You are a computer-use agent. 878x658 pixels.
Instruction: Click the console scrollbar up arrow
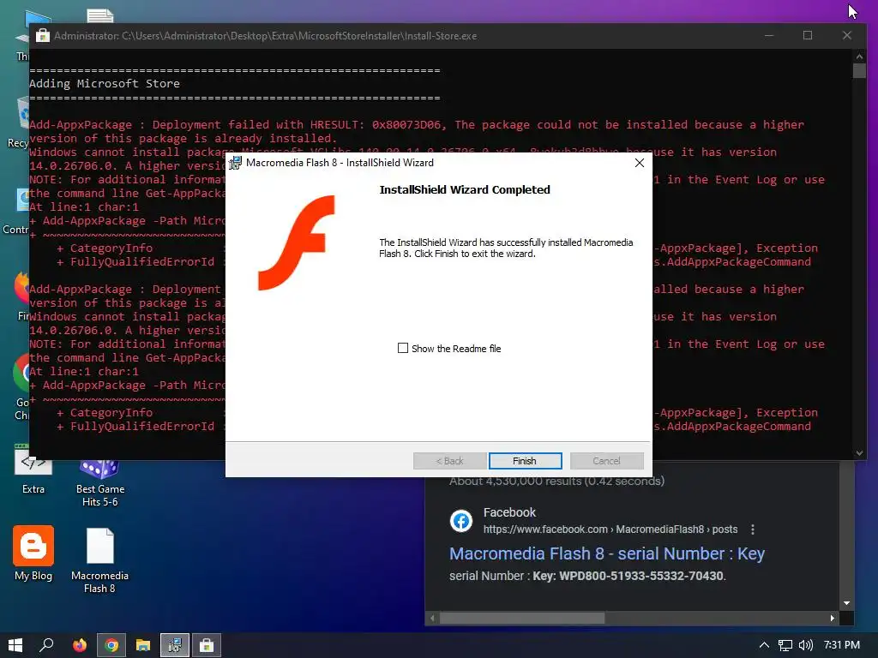pyautogui.click(x=859, y=56)
